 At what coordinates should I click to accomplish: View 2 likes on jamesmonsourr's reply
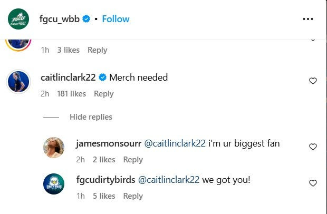point(103,160)
